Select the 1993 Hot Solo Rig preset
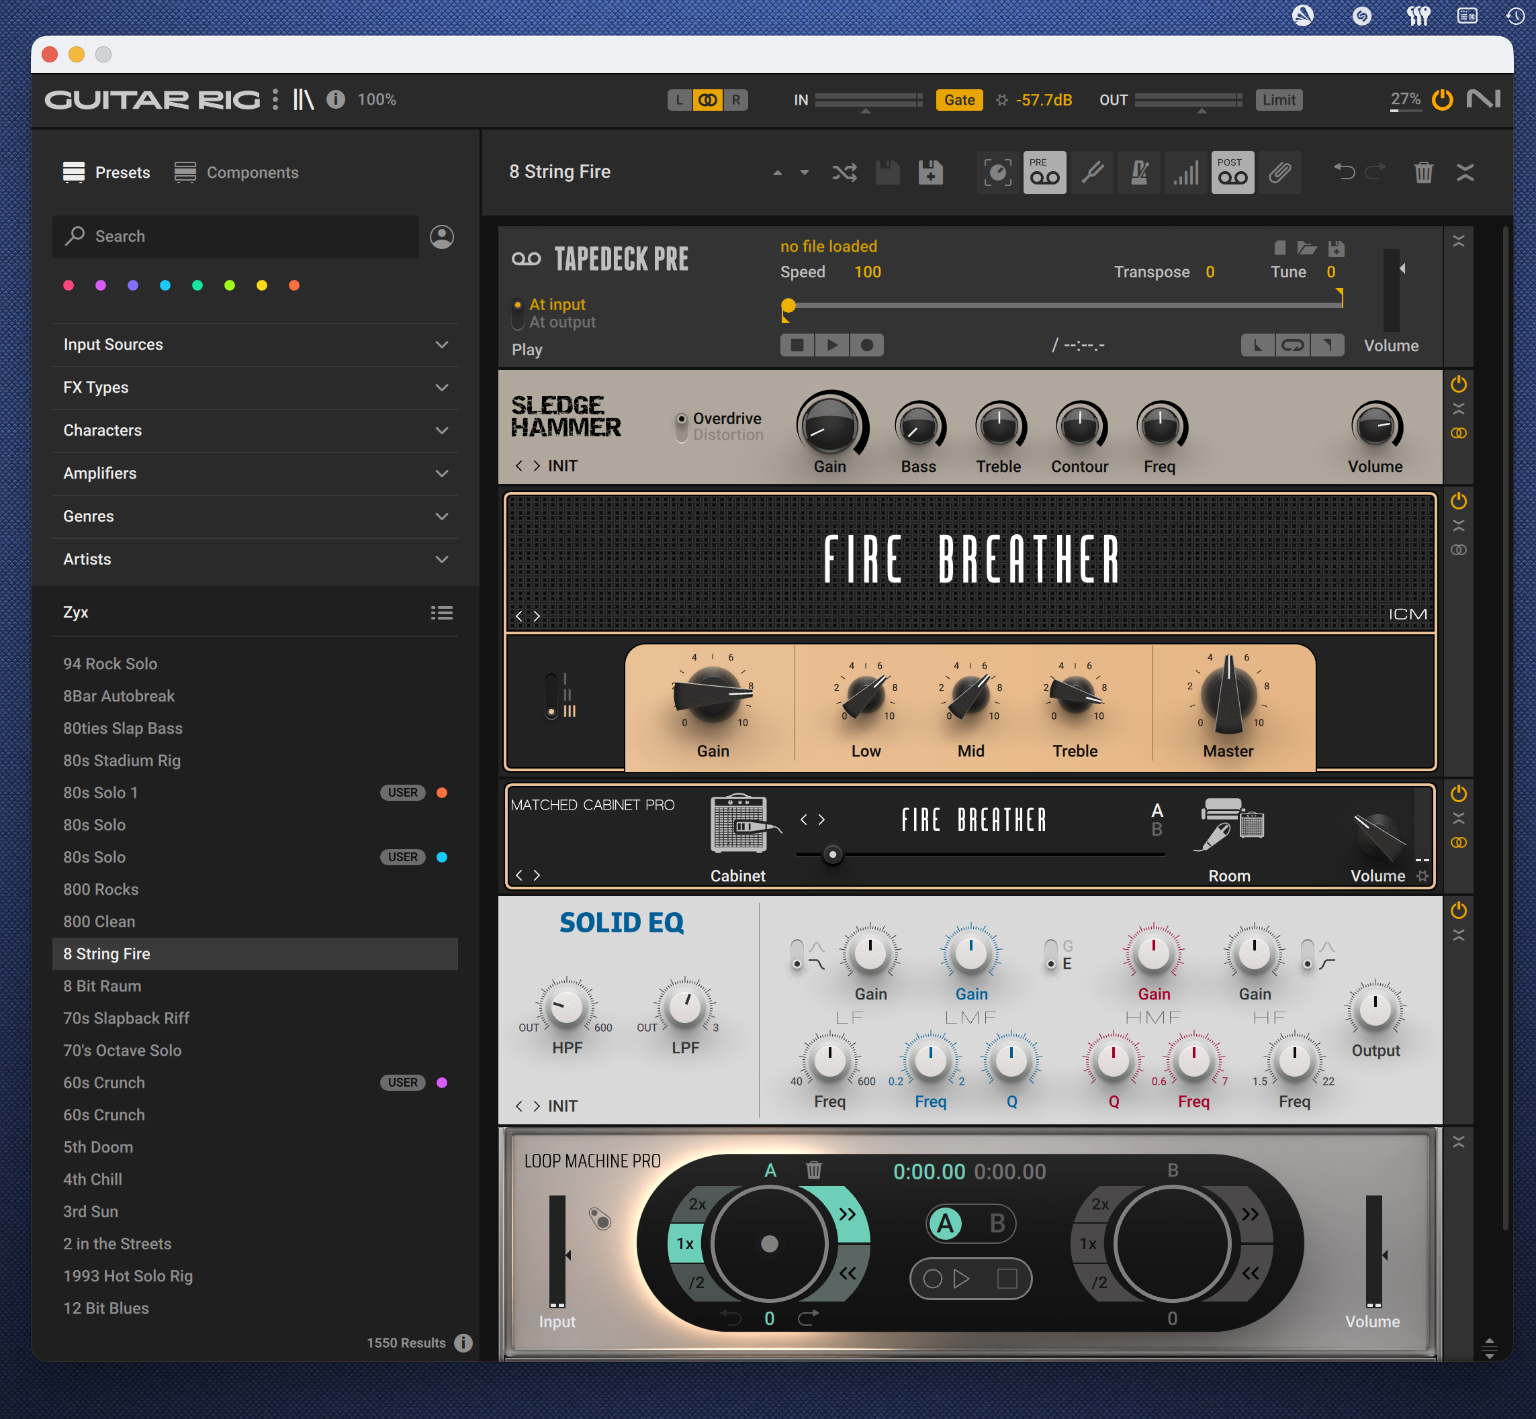Viewport: 1536px width, 1419px height. tap(255, 1277)
